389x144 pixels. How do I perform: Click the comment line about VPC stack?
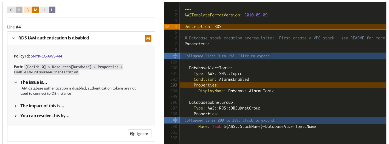tap(285, 38)
